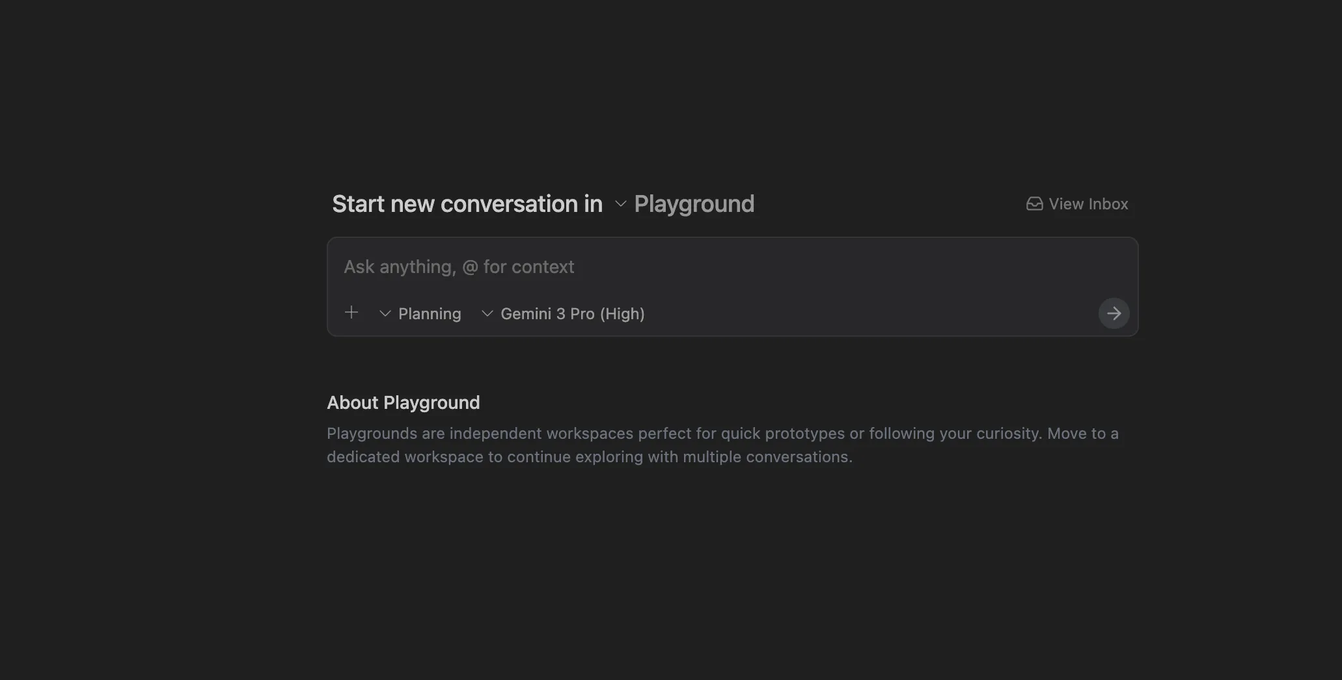The height and width of the screenshot is (680, 1342).
Task: Click the About Playground heading
Action: tap(403, 403)
